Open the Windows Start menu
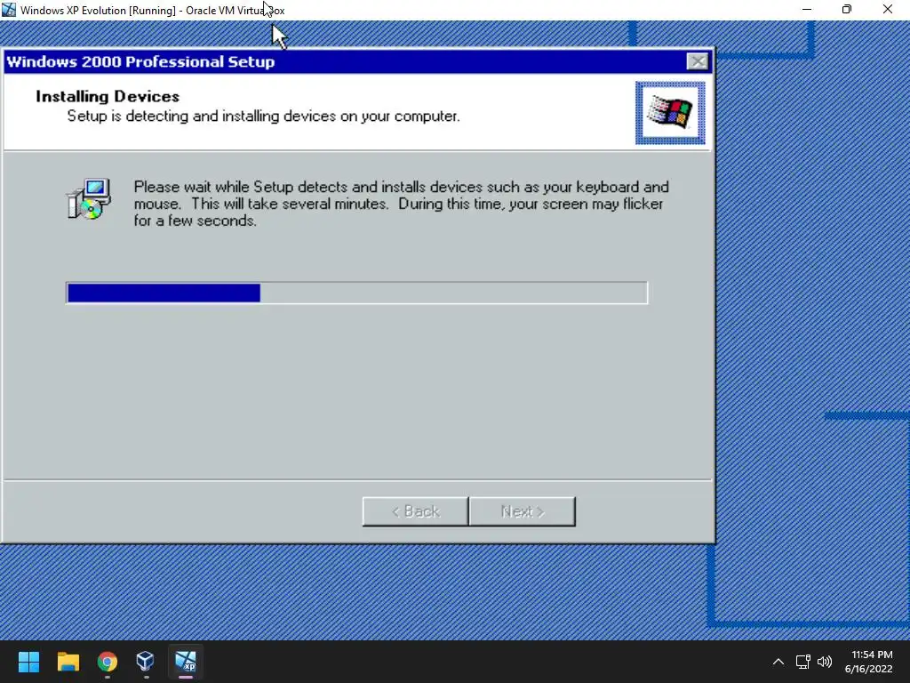This screenshot has height=683, width=910. pyautogui.click(x=28, y=662)
